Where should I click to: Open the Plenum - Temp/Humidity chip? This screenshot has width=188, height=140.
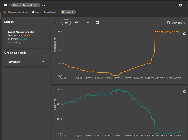click(x=45, y=12)
